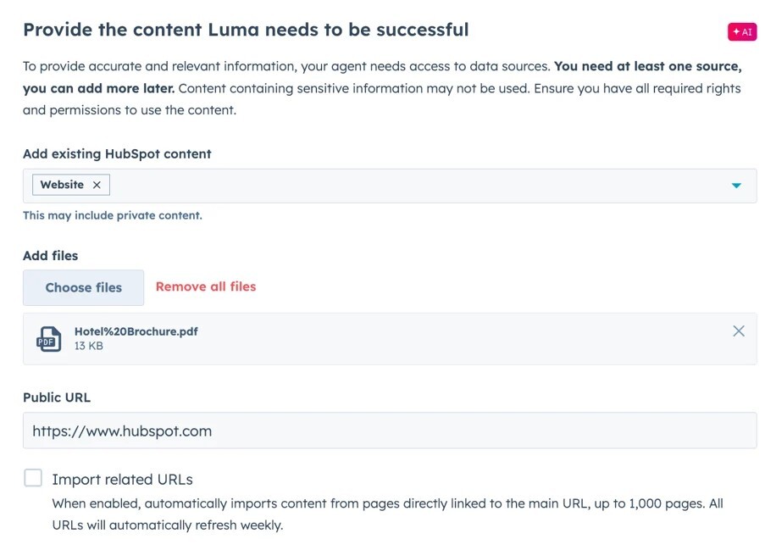Click the pink AI badge
765x550 pixels.
click(741, 32)
